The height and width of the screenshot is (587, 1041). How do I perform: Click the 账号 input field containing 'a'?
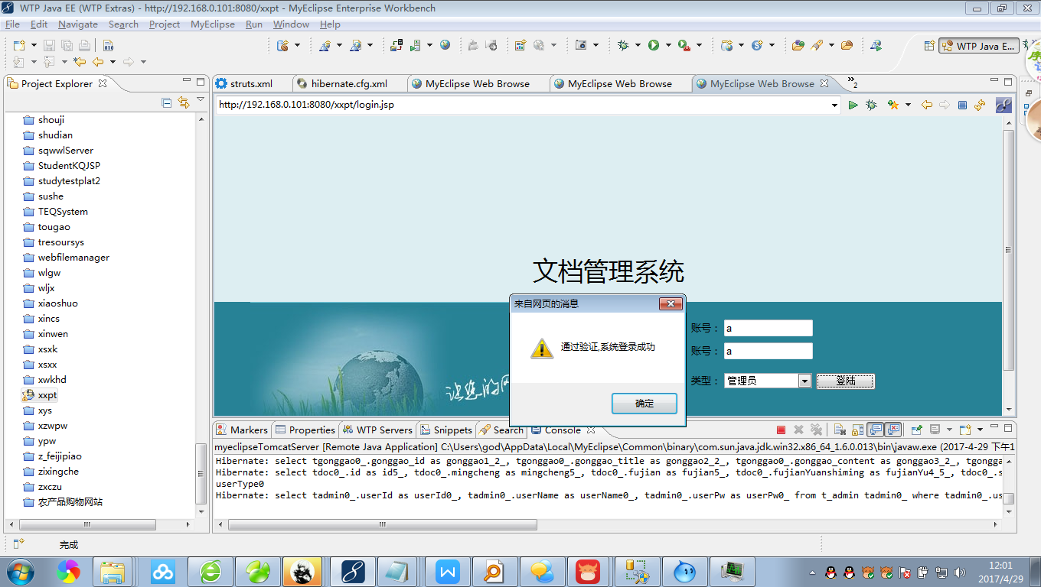(x=768, y=327)
